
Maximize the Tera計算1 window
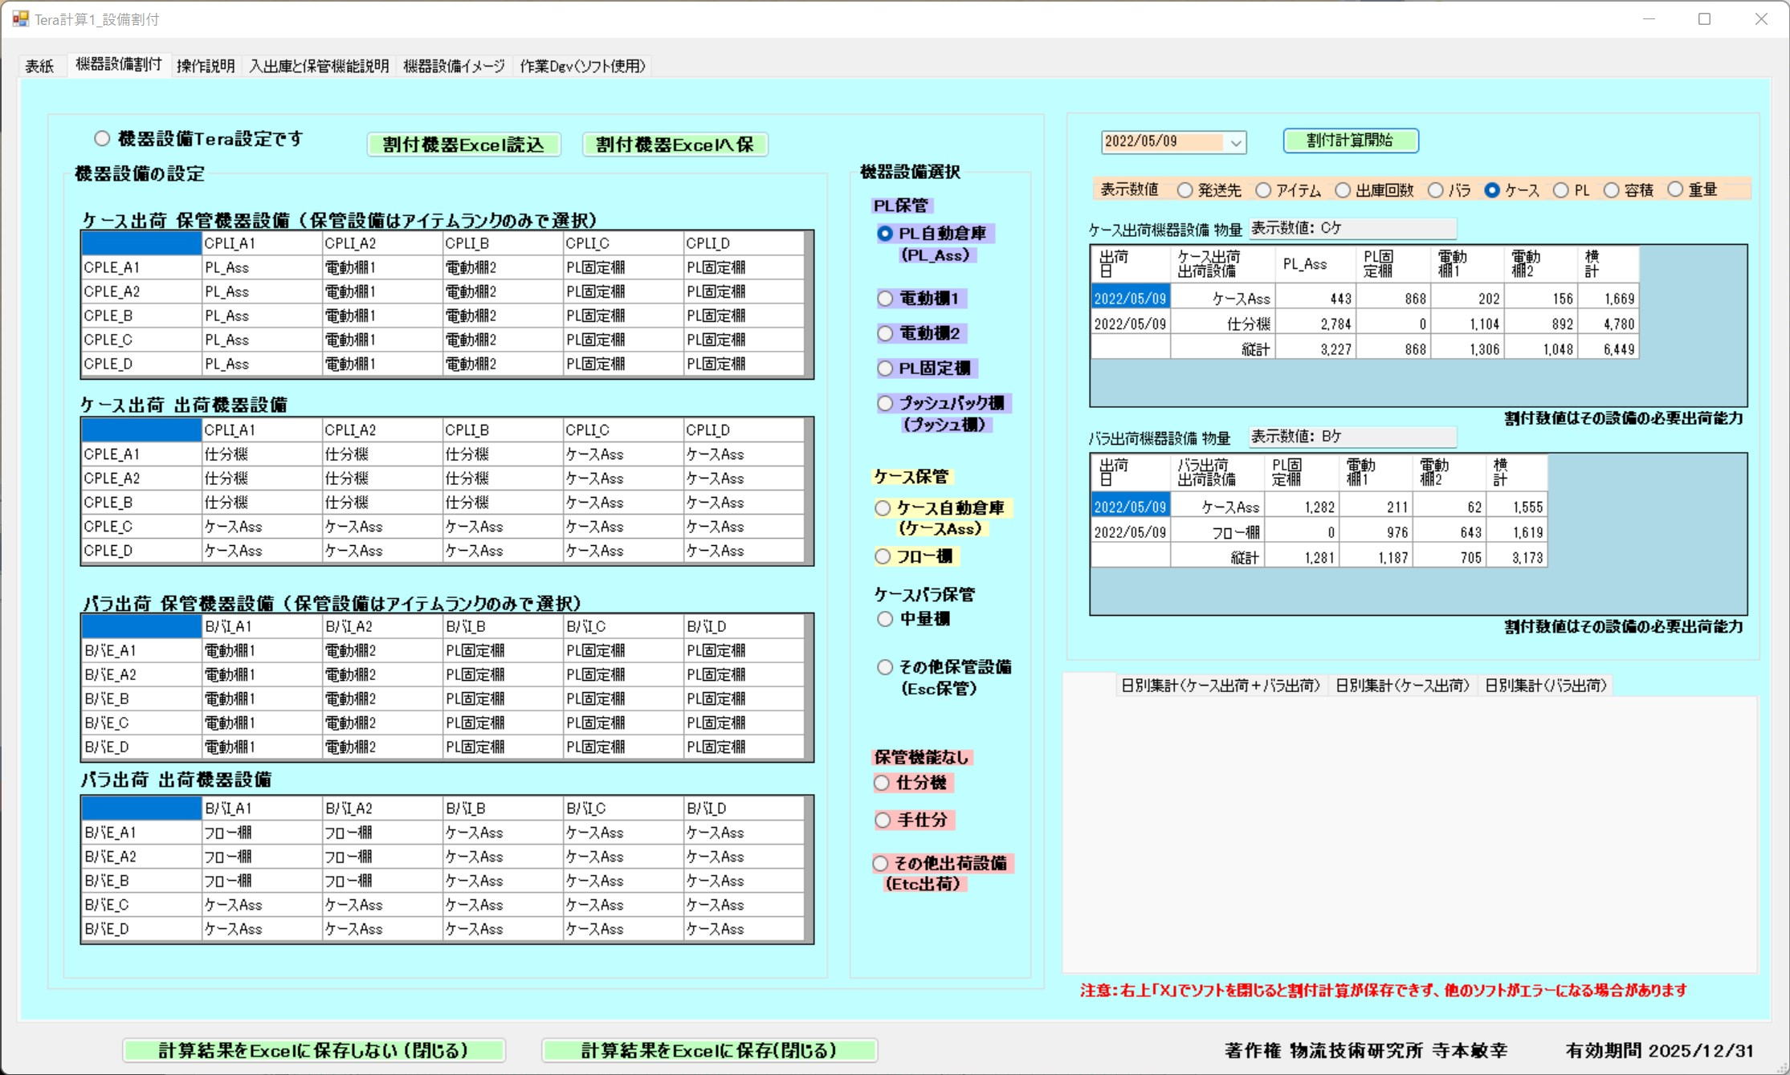(x=1704, y=18)
